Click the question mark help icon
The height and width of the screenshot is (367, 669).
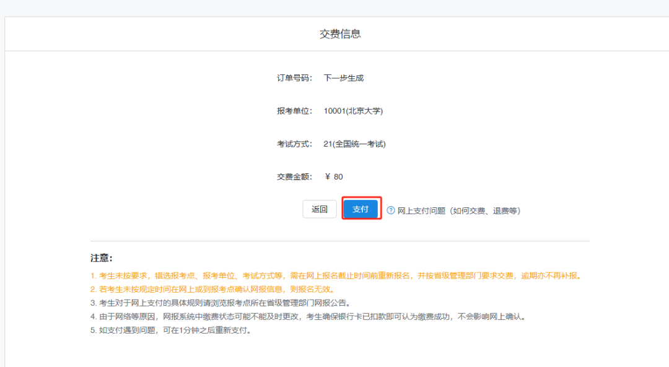391,210
